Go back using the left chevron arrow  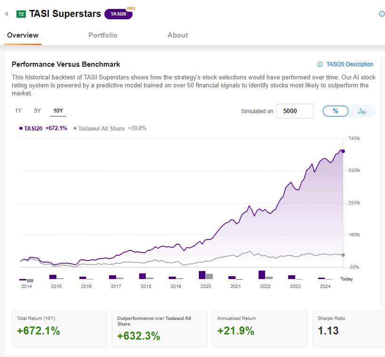(7, 14)
